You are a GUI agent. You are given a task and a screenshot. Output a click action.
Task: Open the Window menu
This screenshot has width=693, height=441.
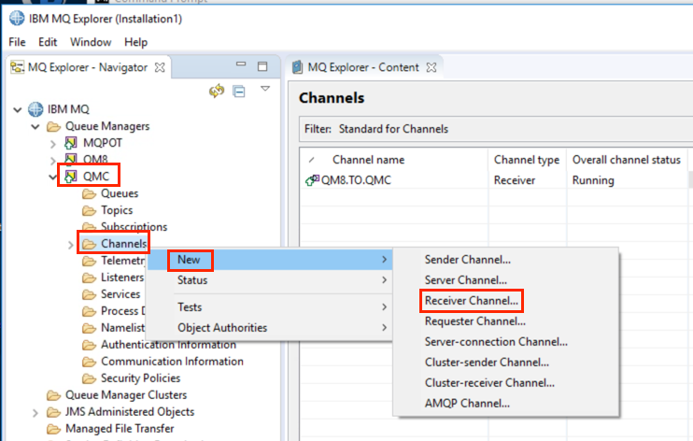click(91, 42)
